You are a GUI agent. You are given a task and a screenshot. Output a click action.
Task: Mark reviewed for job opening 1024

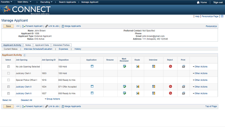click(x=124, y=86)
